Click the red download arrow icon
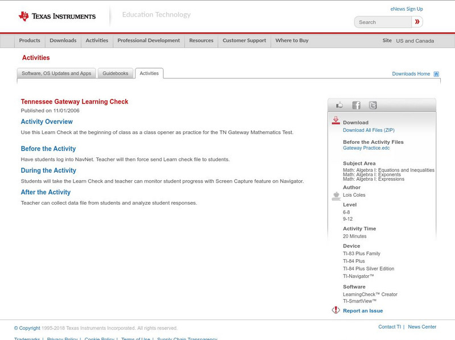455x340 pixels. (x=336, y=121)
